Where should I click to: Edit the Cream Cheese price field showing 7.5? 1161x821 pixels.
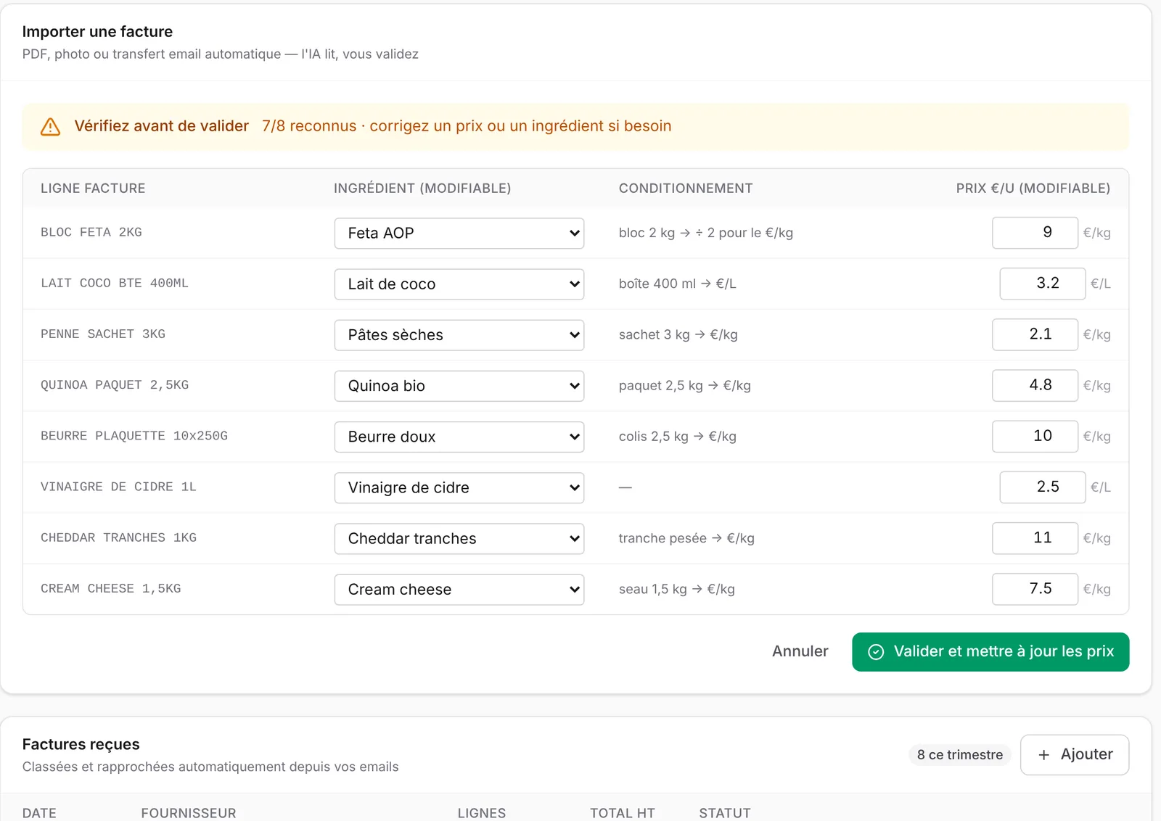1035,589
